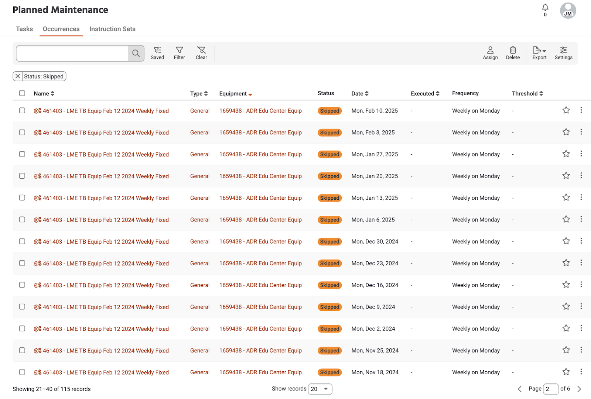The width and height of the screenshot is (591, 399).
Task: Open row menu for Nov 25, 2024 occurrence
Action: click(x=581, y=350)
